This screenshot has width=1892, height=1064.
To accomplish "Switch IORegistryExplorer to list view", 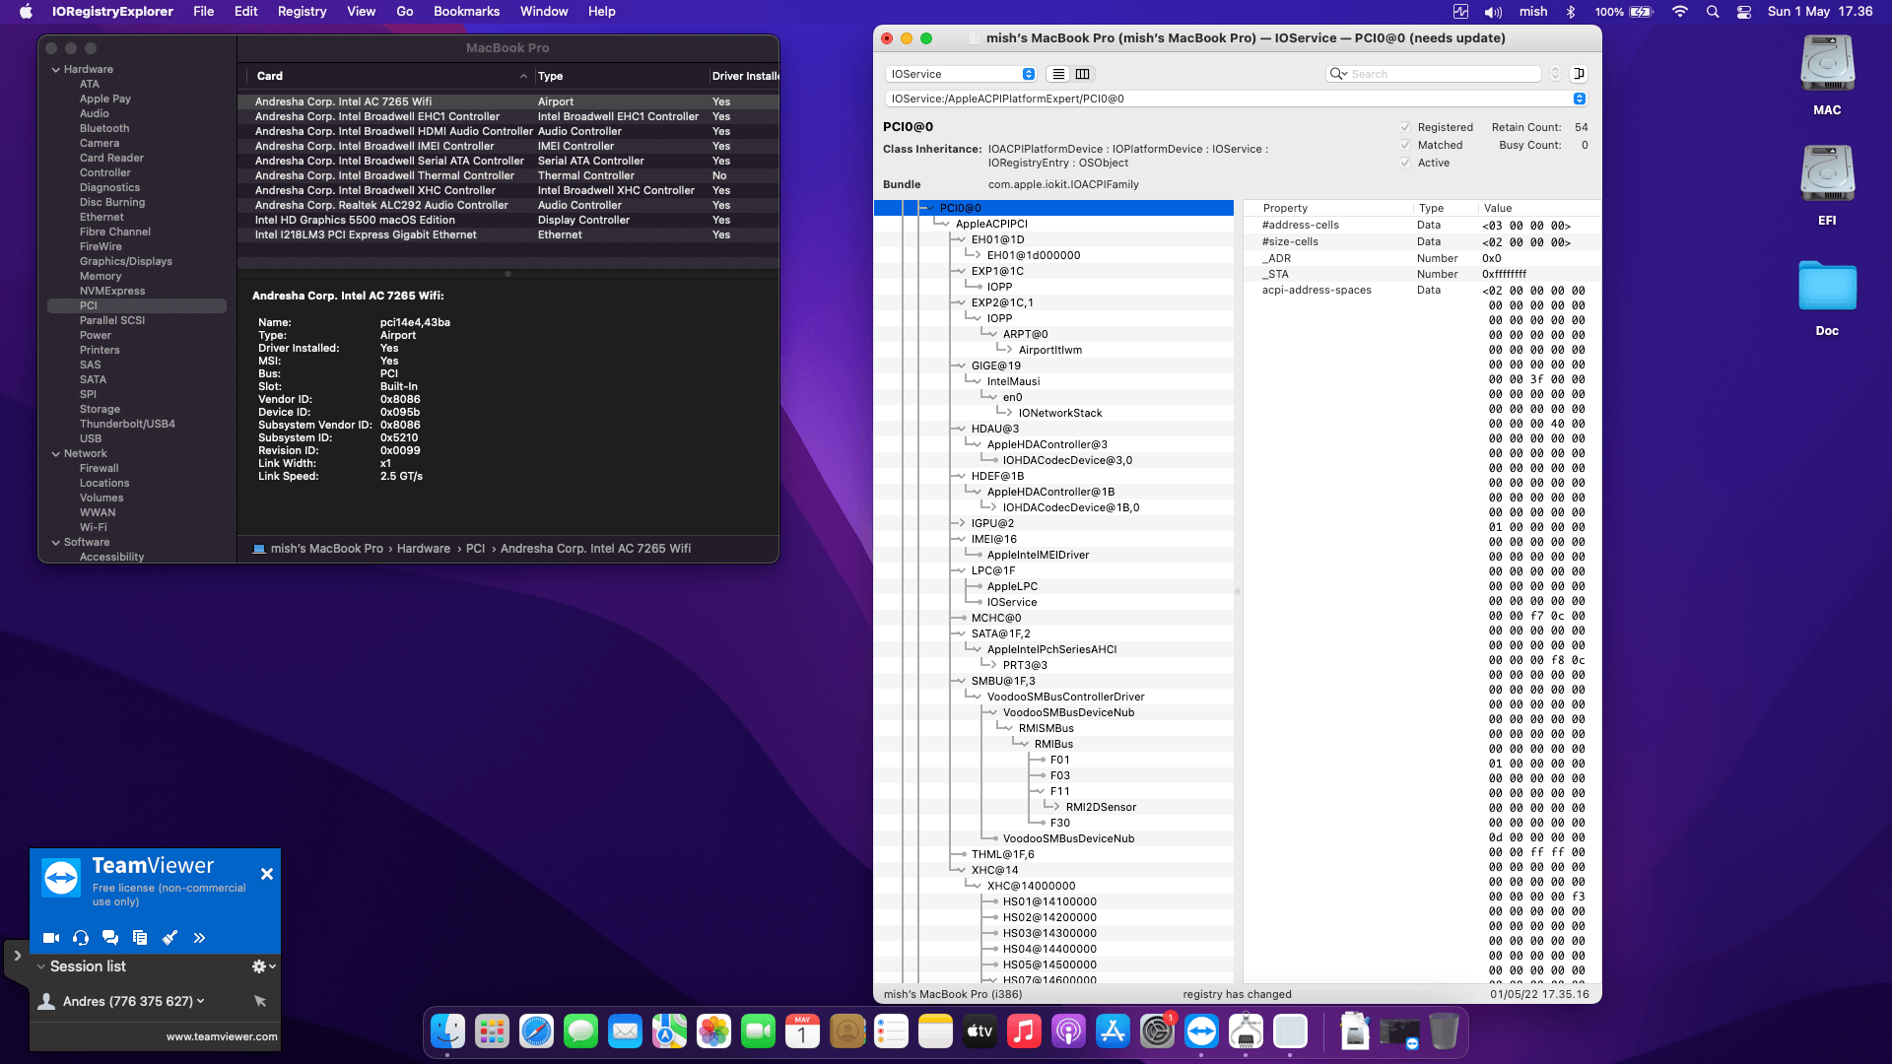I will click(1058, 74).
